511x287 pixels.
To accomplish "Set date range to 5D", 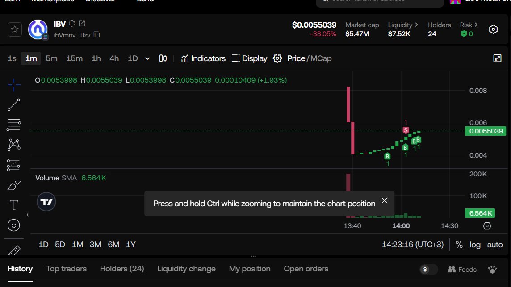I will [x=60, y=245].
